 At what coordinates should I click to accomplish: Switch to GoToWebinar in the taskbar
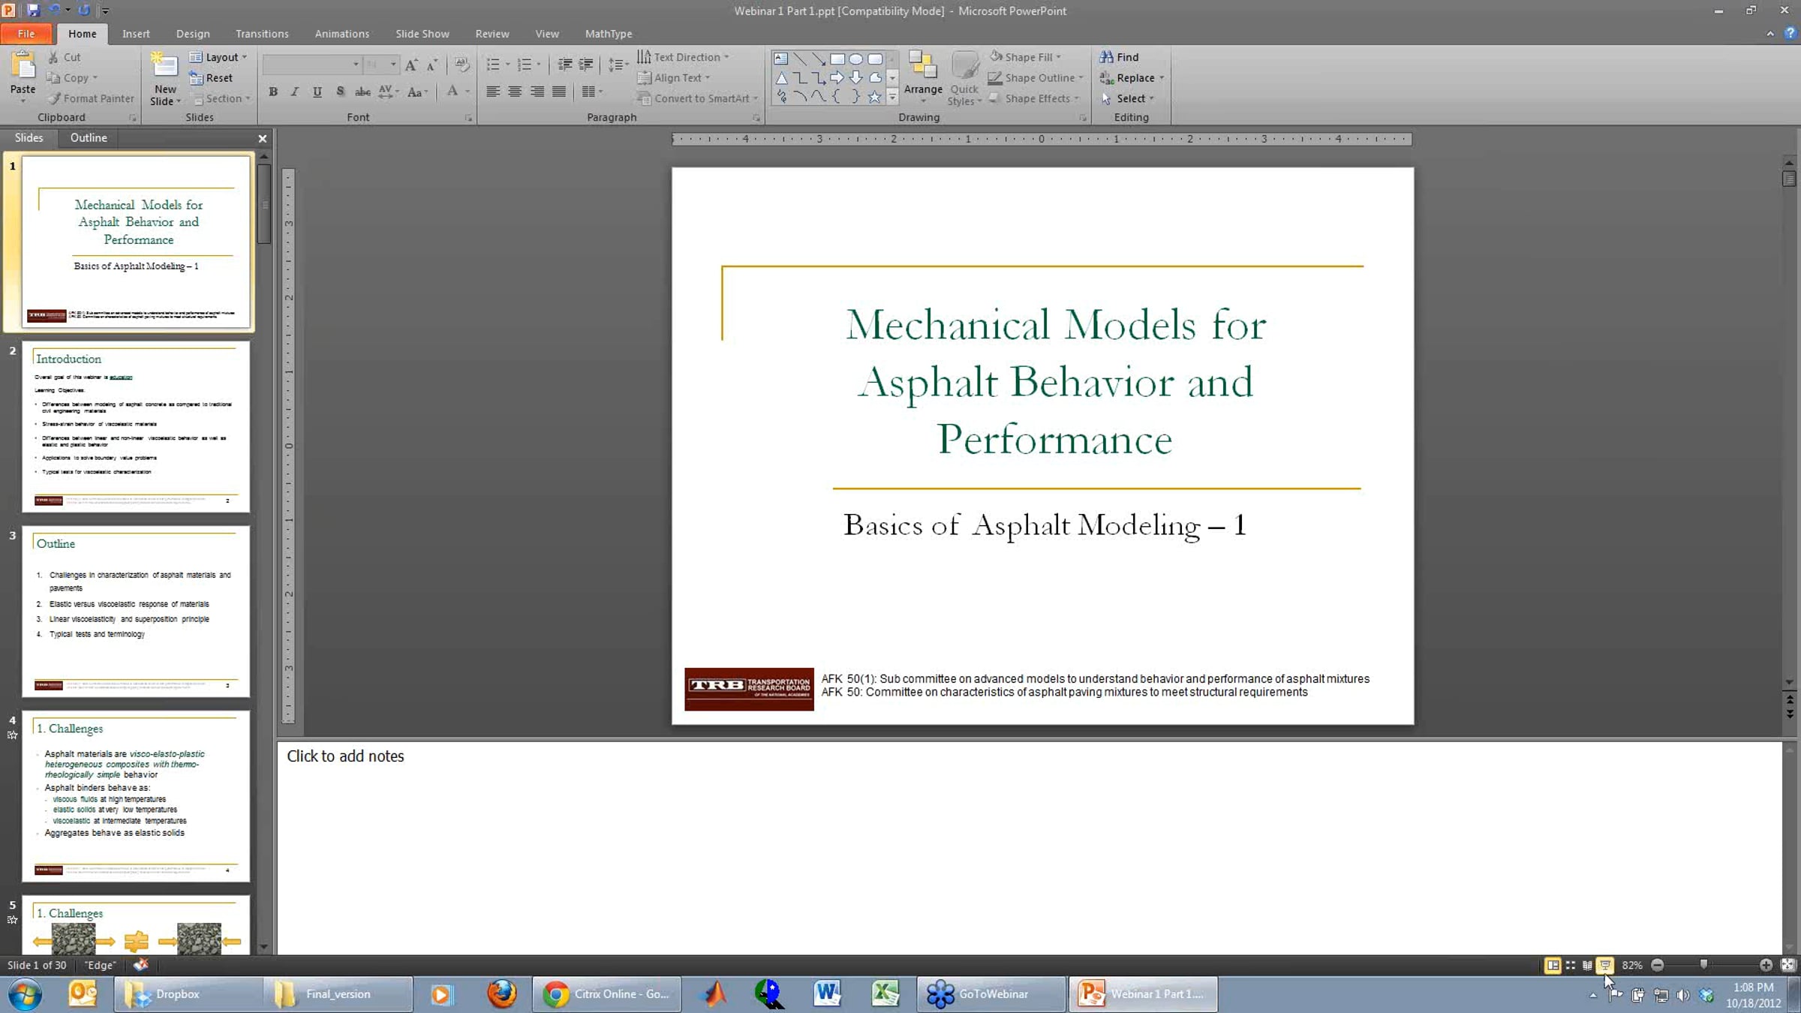[991, 994]
